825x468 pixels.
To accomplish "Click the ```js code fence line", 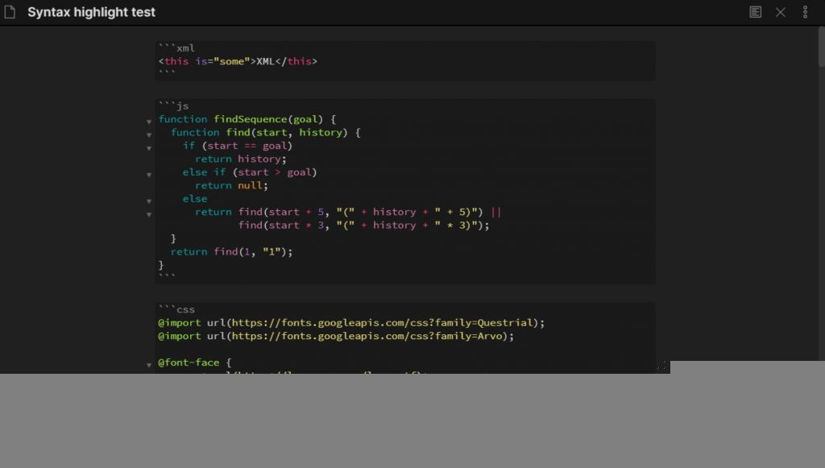I will 174,106.
